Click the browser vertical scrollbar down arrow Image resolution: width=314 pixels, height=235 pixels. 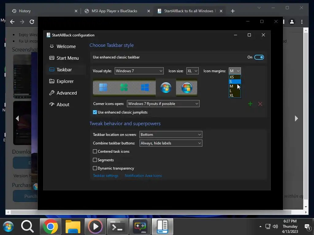[306, 207]
